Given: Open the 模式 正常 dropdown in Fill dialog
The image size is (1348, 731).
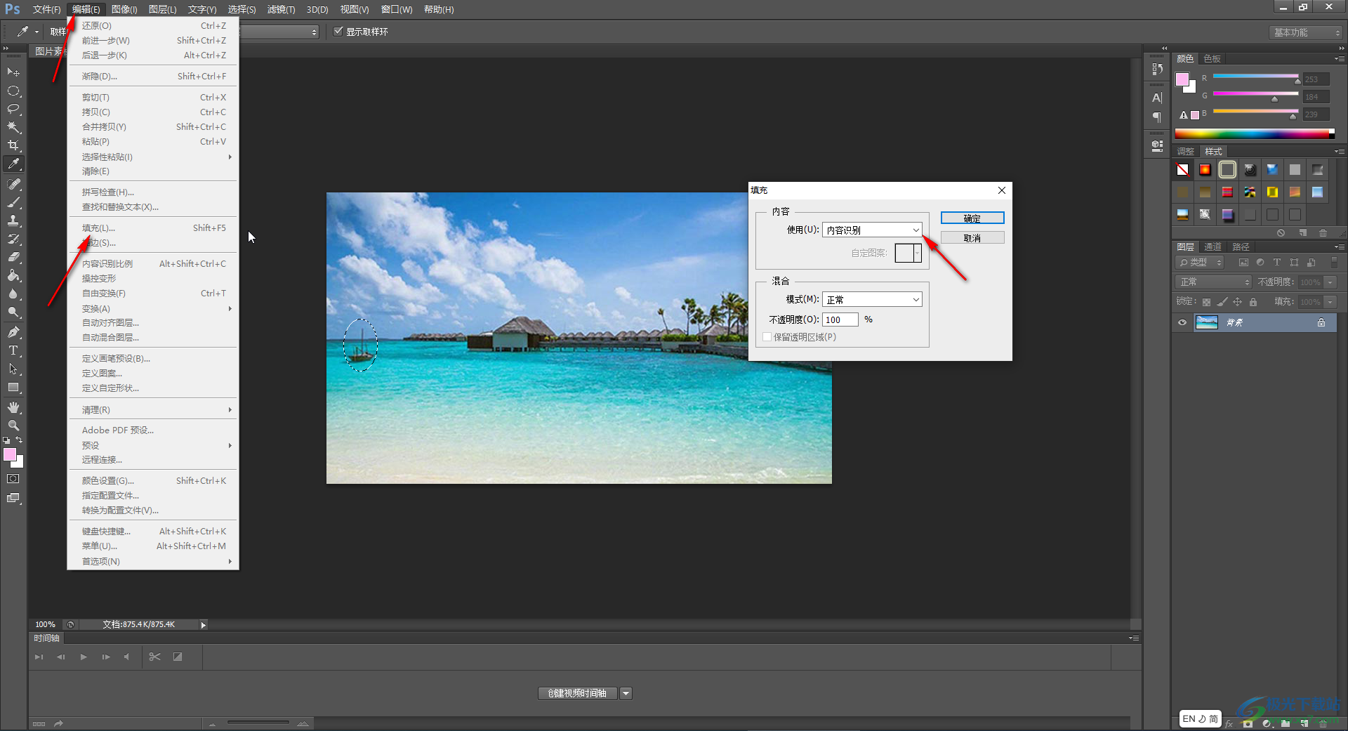Looking at the screenshot, I should pyautogui.click(x=872, y=299).
